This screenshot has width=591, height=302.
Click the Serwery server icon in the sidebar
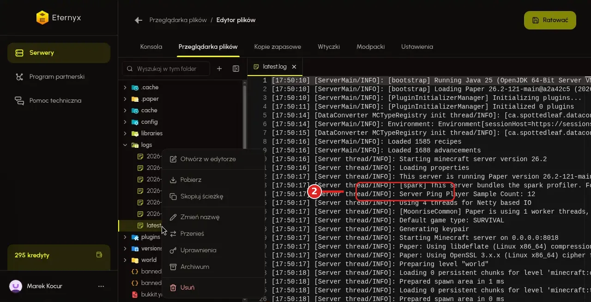[x=19, y=53]
